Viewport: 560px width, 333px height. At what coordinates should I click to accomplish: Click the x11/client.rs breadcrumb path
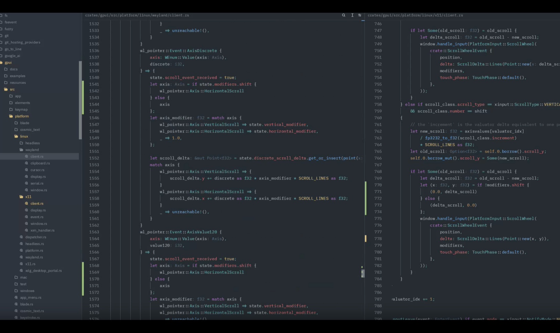click(x=415, y=15)
